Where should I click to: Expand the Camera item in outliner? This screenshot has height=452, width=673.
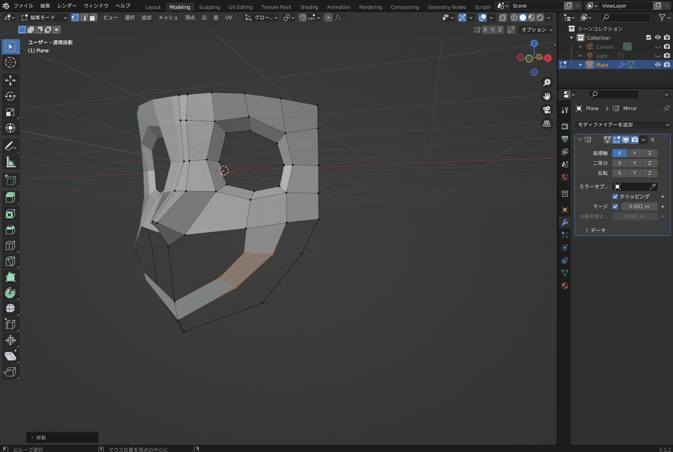pos(581,47)
